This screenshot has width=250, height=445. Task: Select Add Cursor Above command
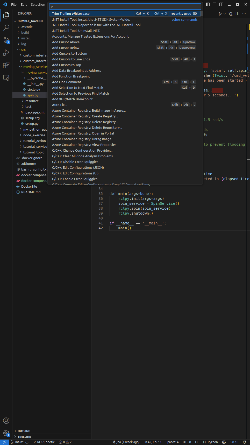pyautogui.click(x=66, y=42)
